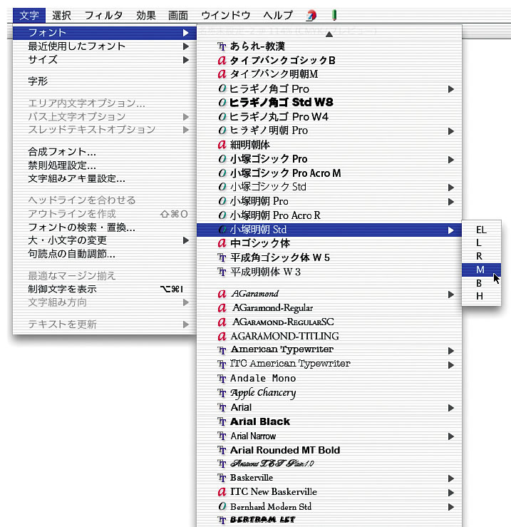
Task: Select あられ-教漢 font
Action: [329, 46]
